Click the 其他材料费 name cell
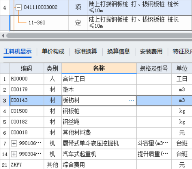192x169 pixels. click(99, 133)
